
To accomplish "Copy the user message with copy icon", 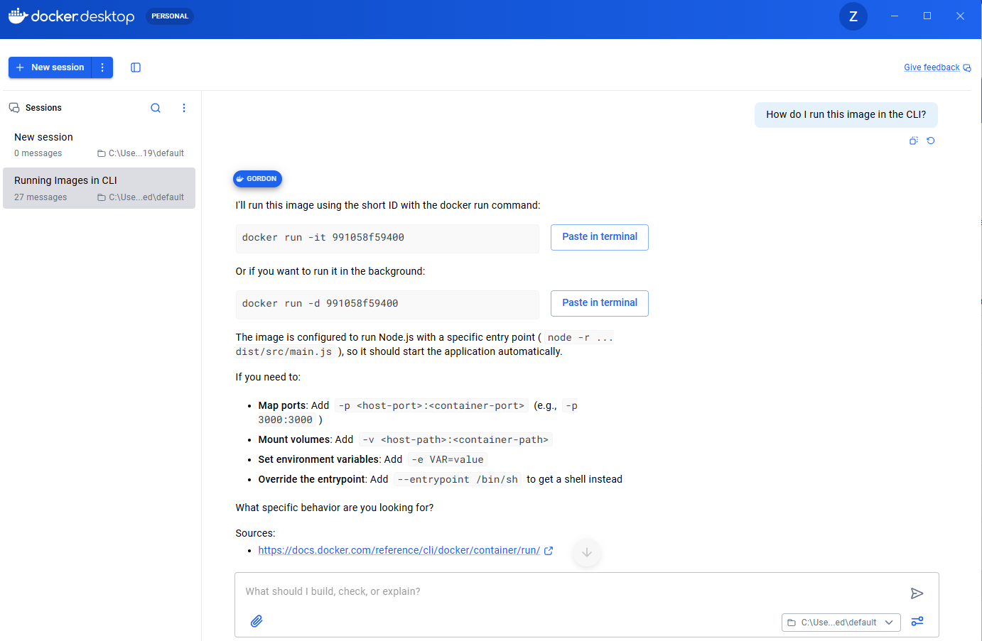I will [x=914, y=141].
